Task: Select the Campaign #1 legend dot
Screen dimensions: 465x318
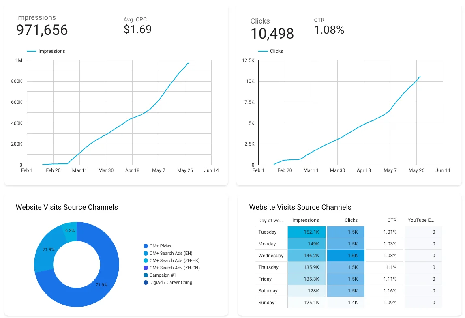Action: point(146,275)
